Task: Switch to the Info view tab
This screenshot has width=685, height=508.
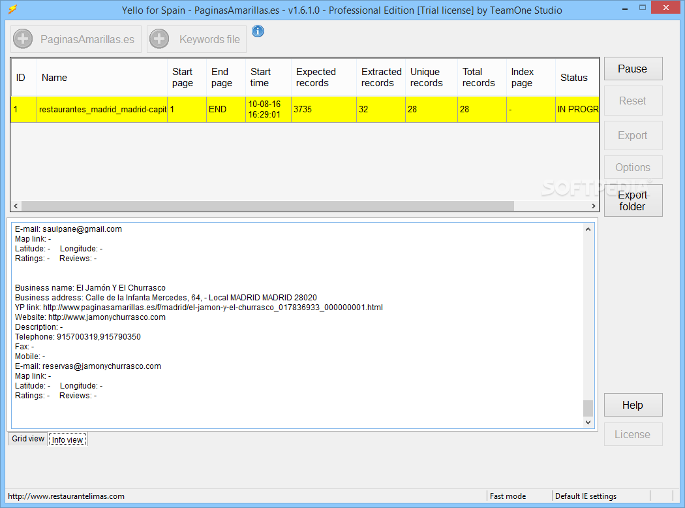Action: [68, 439]
